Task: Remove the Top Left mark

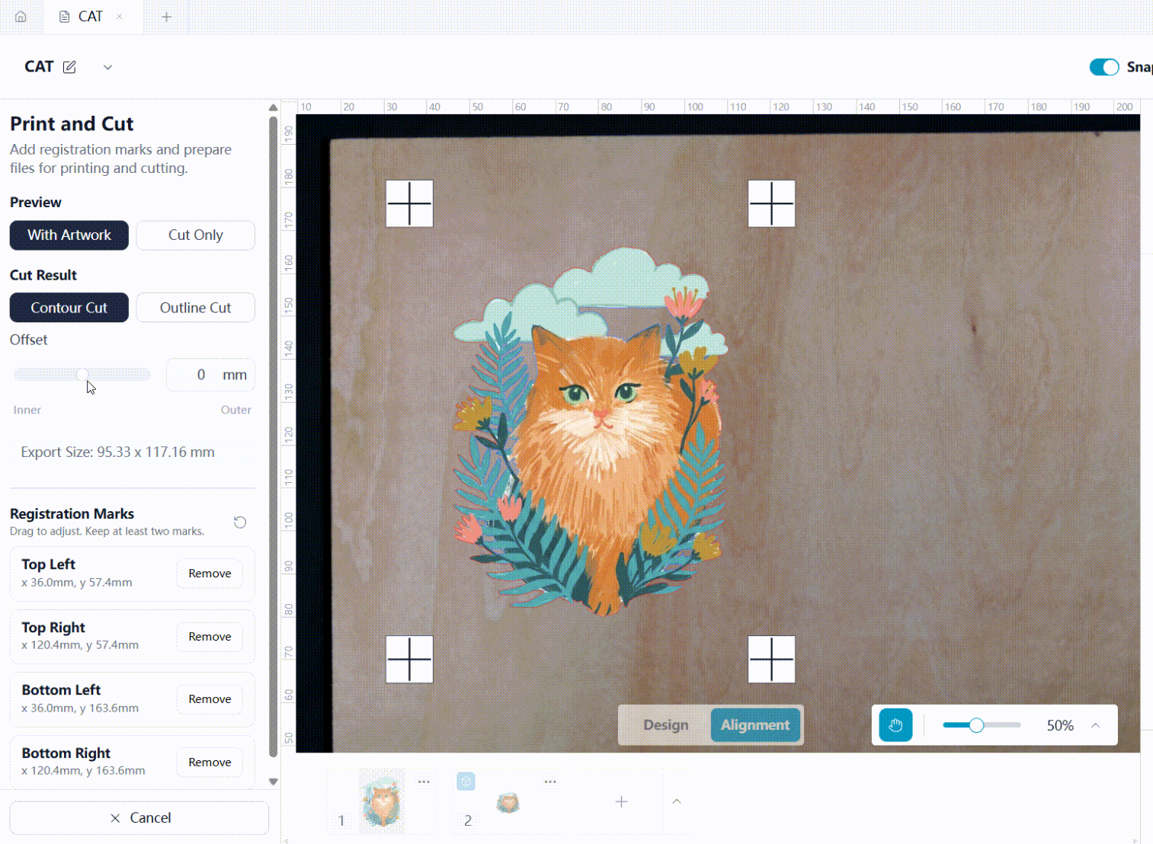Action: [210, 574]
